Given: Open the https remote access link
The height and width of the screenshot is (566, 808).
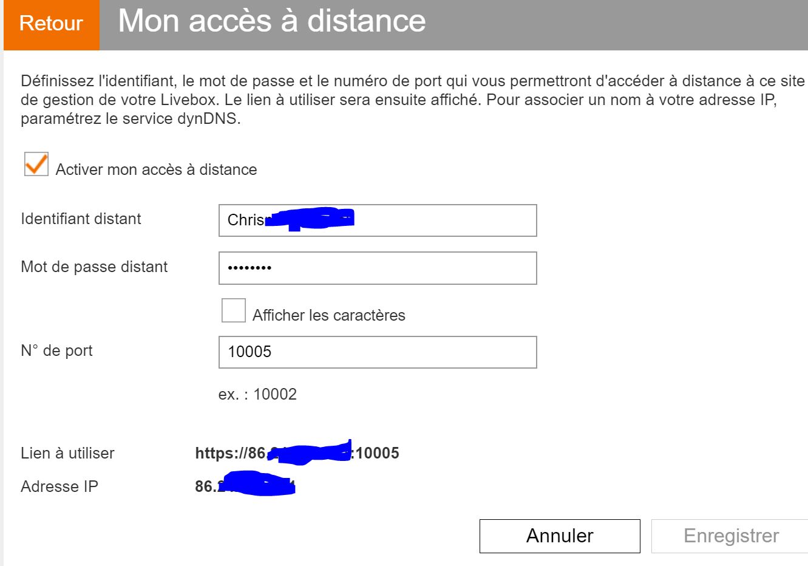Looking at the screenshot, I should [297, 453].
